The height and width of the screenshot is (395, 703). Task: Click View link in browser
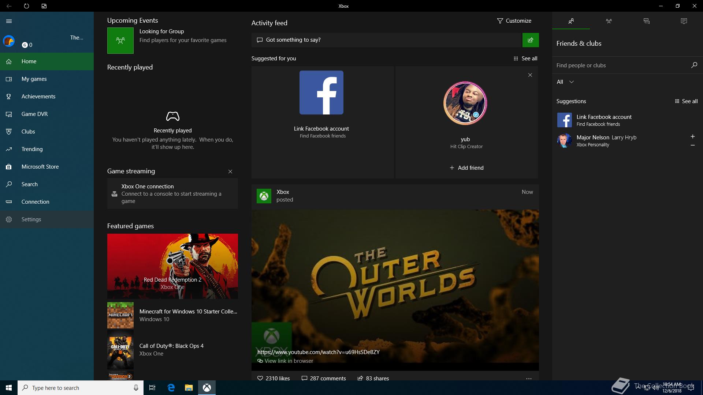point(285,361)
